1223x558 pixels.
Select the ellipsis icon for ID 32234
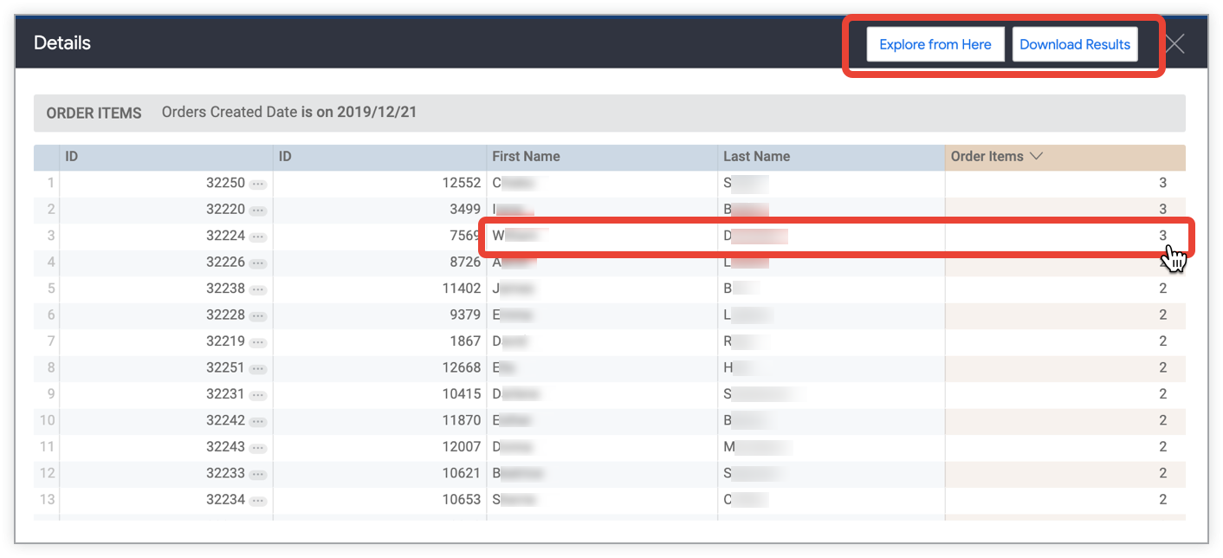pyautogui.click(x=259, y=499)
